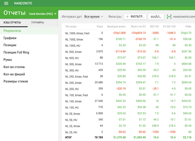Select Позиции in the sidebar
This screenshot has width=195, height=141.
[10, 45]
